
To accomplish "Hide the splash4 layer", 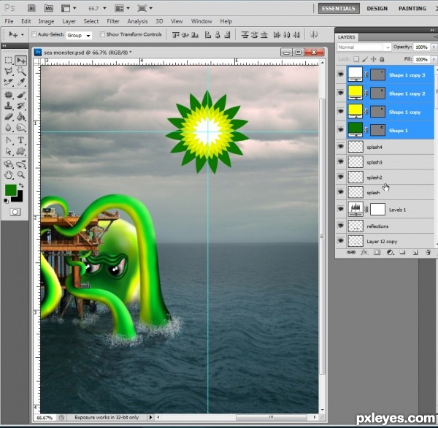I will 340,146.
